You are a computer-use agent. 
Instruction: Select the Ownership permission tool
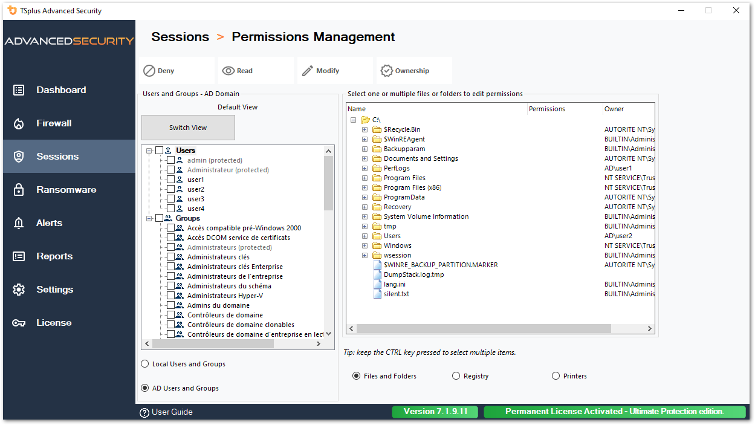point(413,70)
